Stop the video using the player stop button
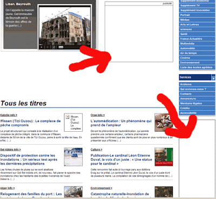The width and height of the screenshot is (216, 199). (x=48, y=47)
